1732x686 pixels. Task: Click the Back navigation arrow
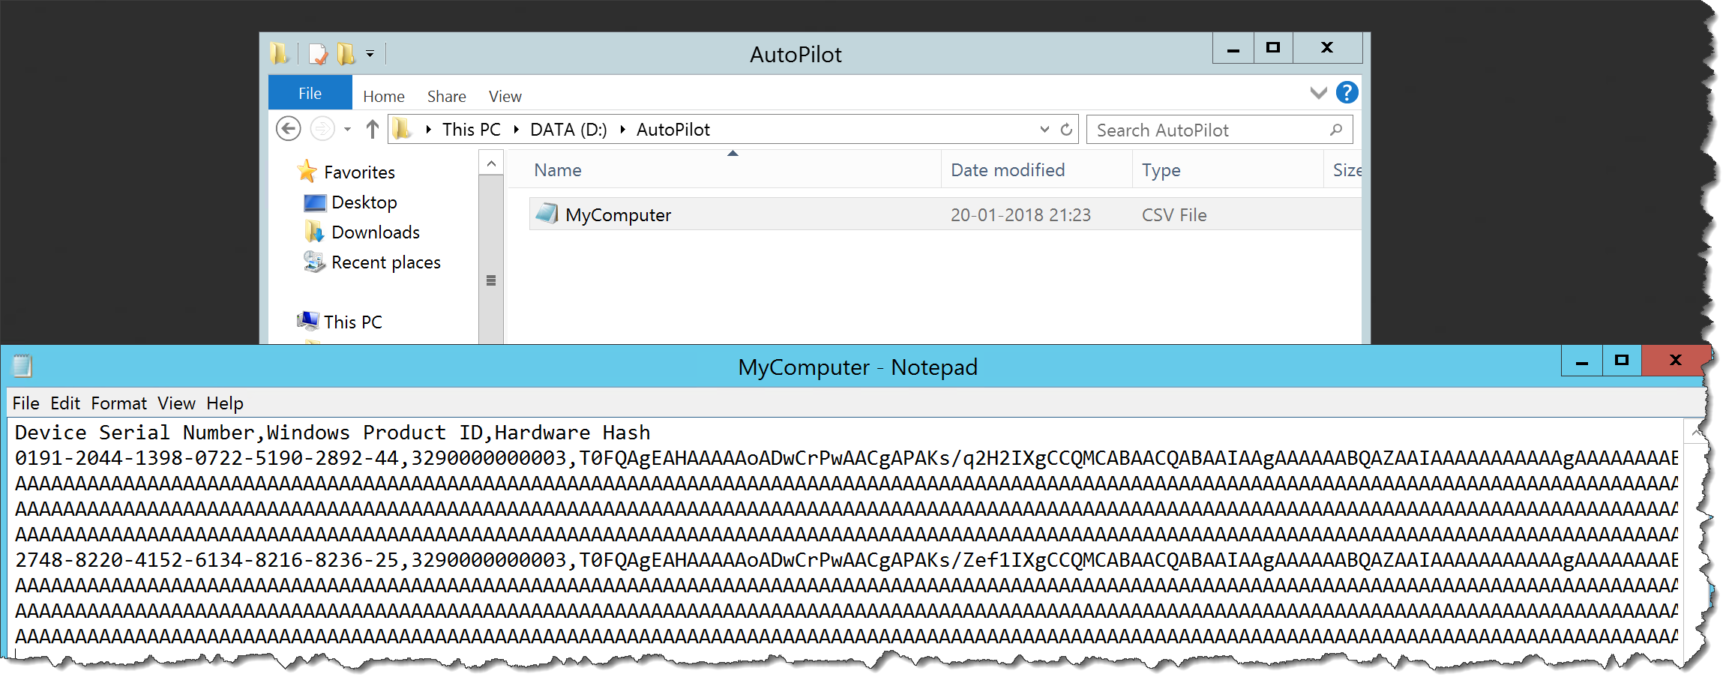pos(287,129)
